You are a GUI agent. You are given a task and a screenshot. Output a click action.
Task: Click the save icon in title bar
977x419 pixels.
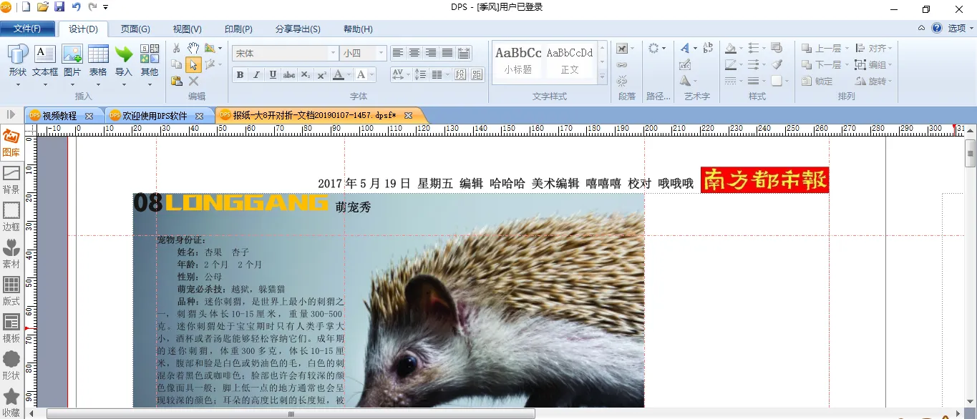point(59,7)
